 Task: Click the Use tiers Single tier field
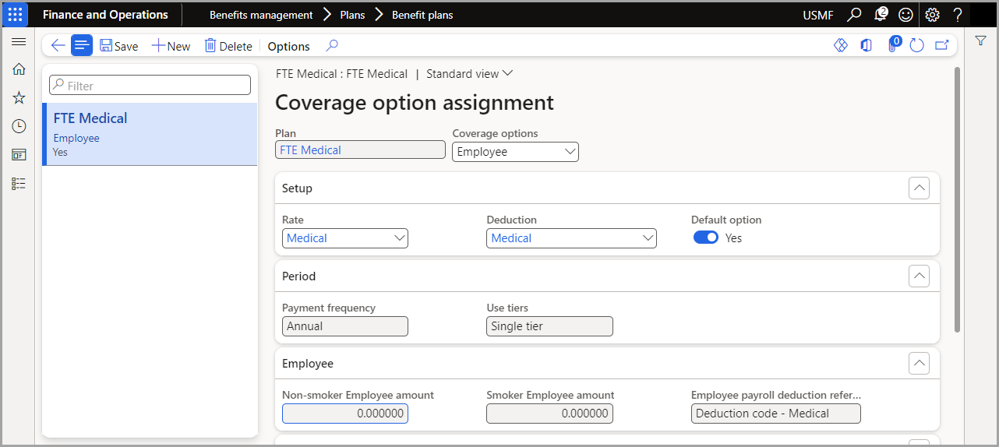pos(549,326)
